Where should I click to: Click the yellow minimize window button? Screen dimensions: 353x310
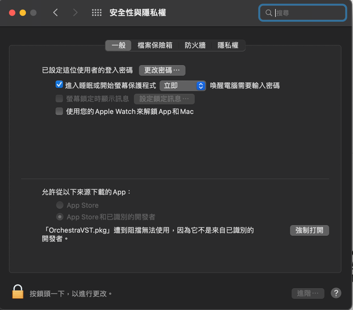point(23,13)
